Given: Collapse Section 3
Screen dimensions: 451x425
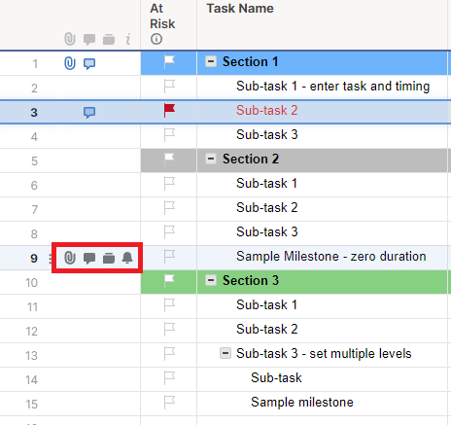Looking at the screenshot, I should tap(211, 280).
